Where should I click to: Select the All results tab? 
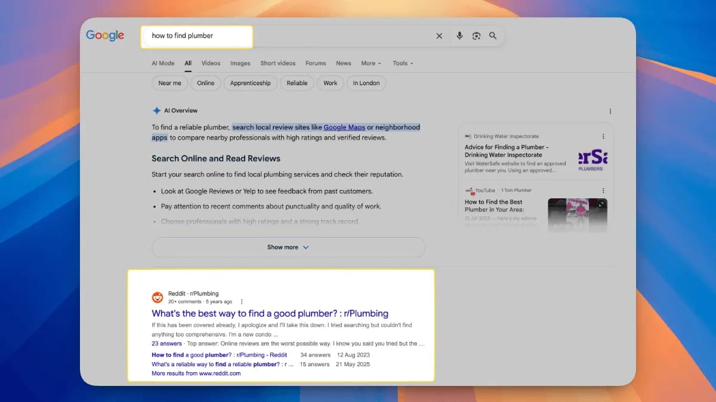188,63
